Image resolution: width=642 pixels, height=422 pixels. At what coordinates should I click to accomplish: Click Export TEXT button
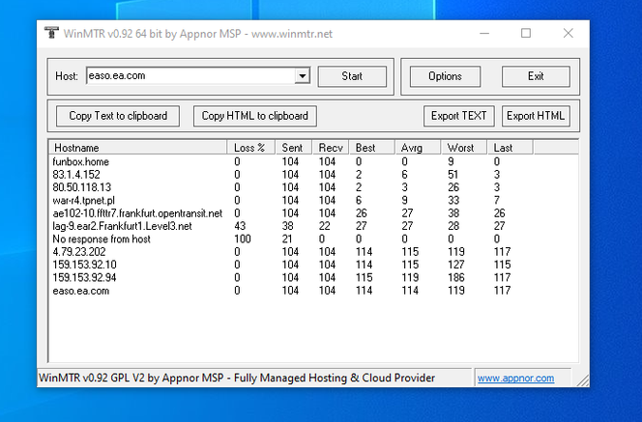pyautogui.click(x=458, y=116)
